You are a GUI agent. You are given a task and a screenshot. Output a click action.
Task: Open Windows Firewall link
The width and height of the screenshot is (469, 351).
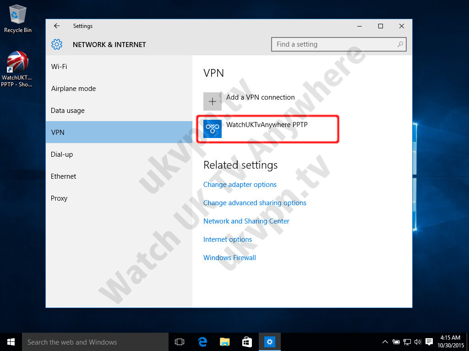coord(230,258)
